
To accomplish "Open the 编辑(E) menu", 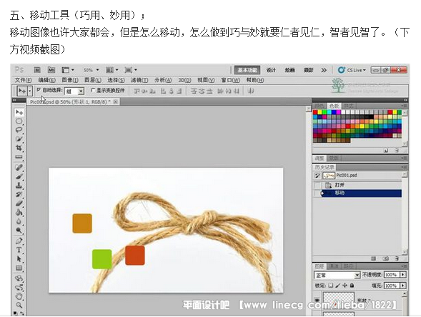I will (46, 80).
